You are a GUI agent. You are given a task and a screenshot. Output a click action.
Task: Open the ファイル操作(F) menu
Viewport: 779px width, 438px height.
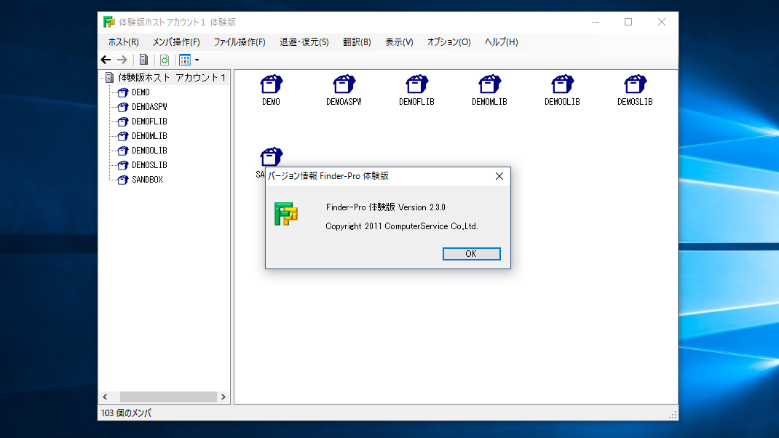coord(240,42)
